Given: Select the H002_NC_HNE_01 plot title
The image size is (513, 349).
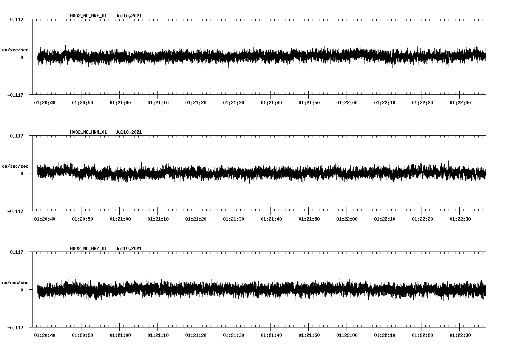Looking at the screenshot, I should tap(88, 16).
